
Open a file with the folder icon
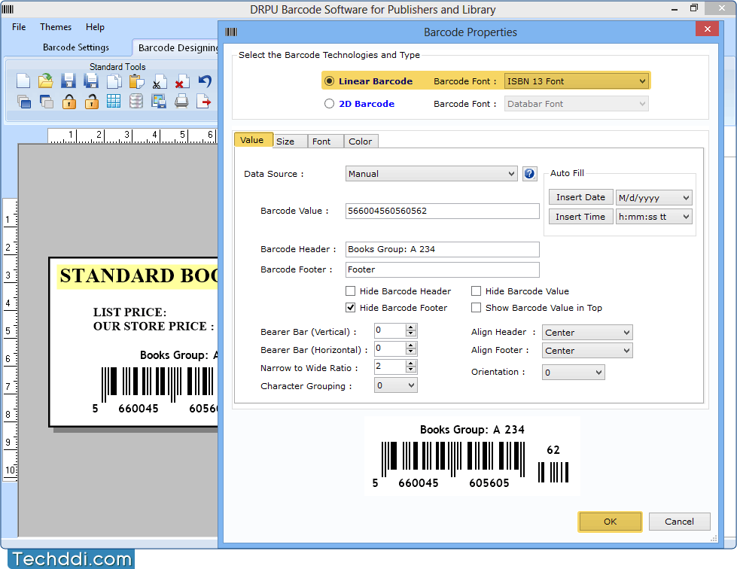click(x=46, y=81)
